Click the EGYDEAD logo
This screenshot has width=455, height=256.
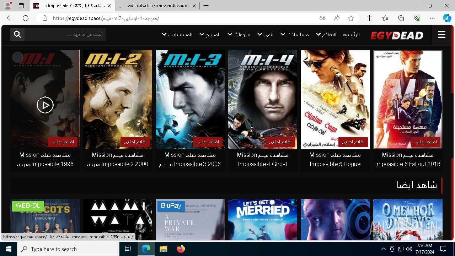pyautogui.click(x=397, y=35)
